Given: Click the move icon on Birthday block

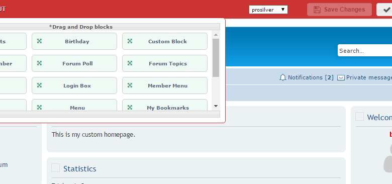Looking at the screenshot, I should pos(39,41).
